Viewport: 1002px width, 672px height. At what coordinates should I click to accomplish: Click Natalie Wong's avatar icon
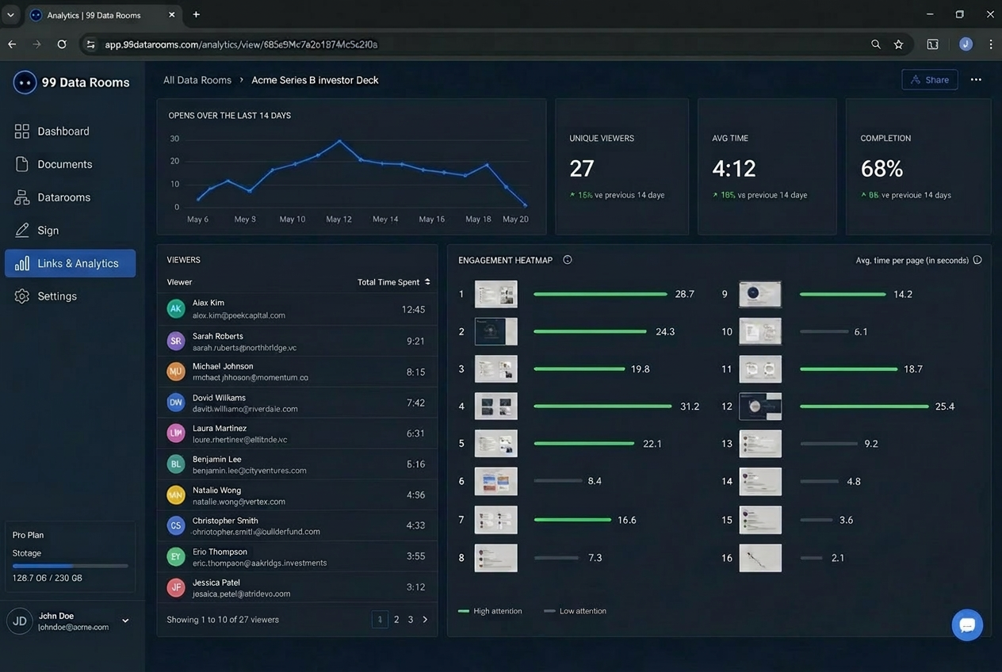[176, 495]
